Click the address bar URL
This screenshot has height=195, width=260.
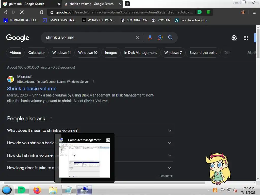(x=124, y=12)
